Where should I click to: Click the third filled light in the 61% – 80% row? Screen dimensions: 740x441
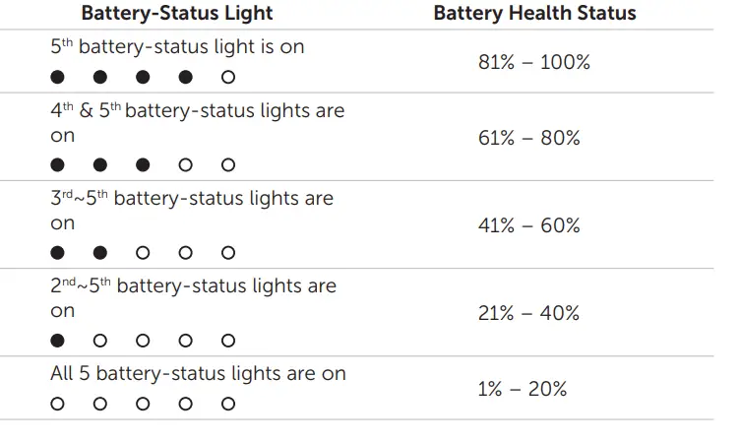click(x=143, y=164)
